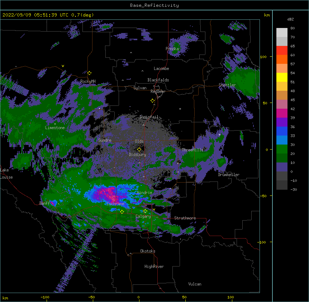This screenshot has width=309, height=302.
Task: Select the yellow diamond marker below Cochrane
Action: coord(122,212)
